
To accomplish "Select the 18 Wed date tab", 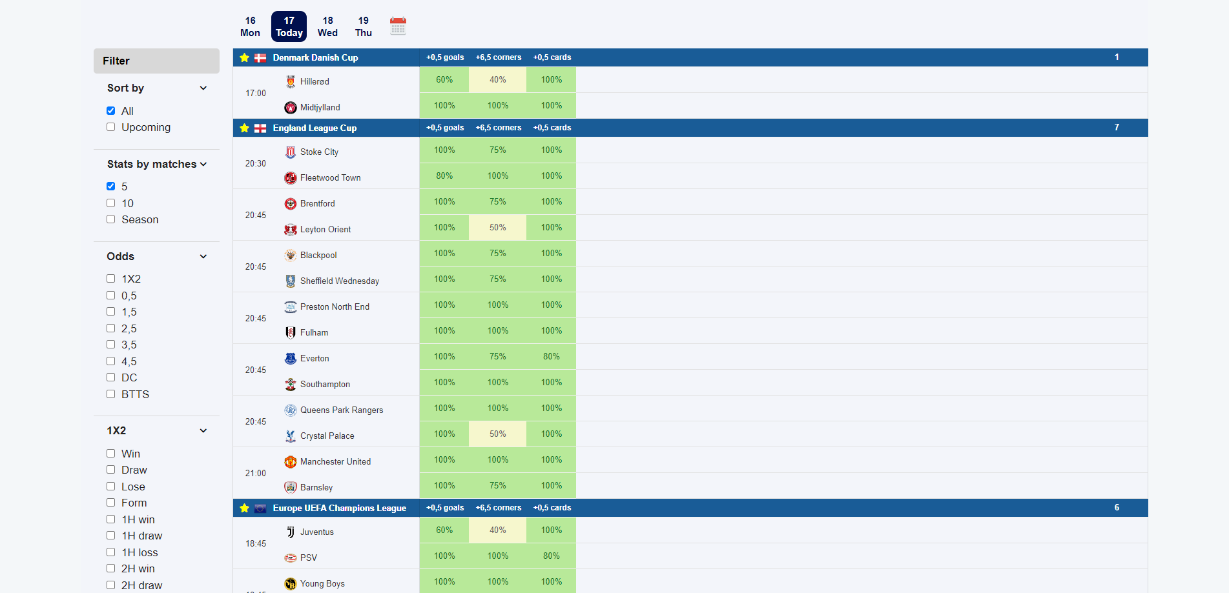I will tap(327, 26).
